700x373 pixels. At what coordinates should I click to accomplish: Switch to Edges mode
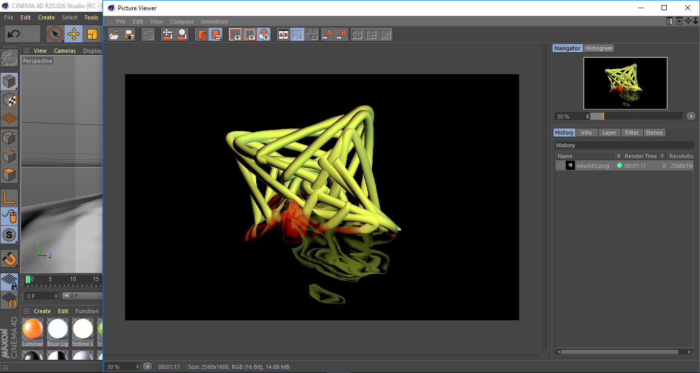tap(9, 156)
